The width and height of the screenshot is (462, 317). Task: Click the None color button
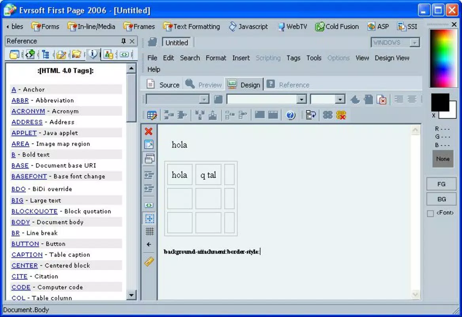coord(443,159)
